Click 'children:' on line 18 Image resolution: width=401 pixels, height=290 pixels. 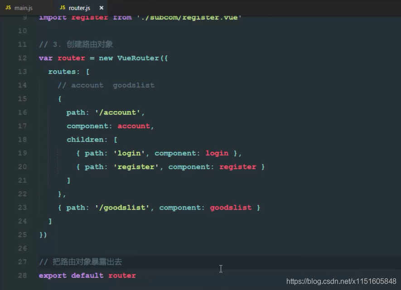pyautogui.click(x=87, y=140)
